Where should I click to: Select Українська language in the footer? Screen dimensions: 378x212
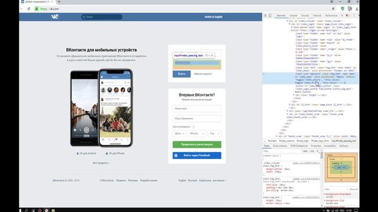pyautogui.click(x=205, y=181)
